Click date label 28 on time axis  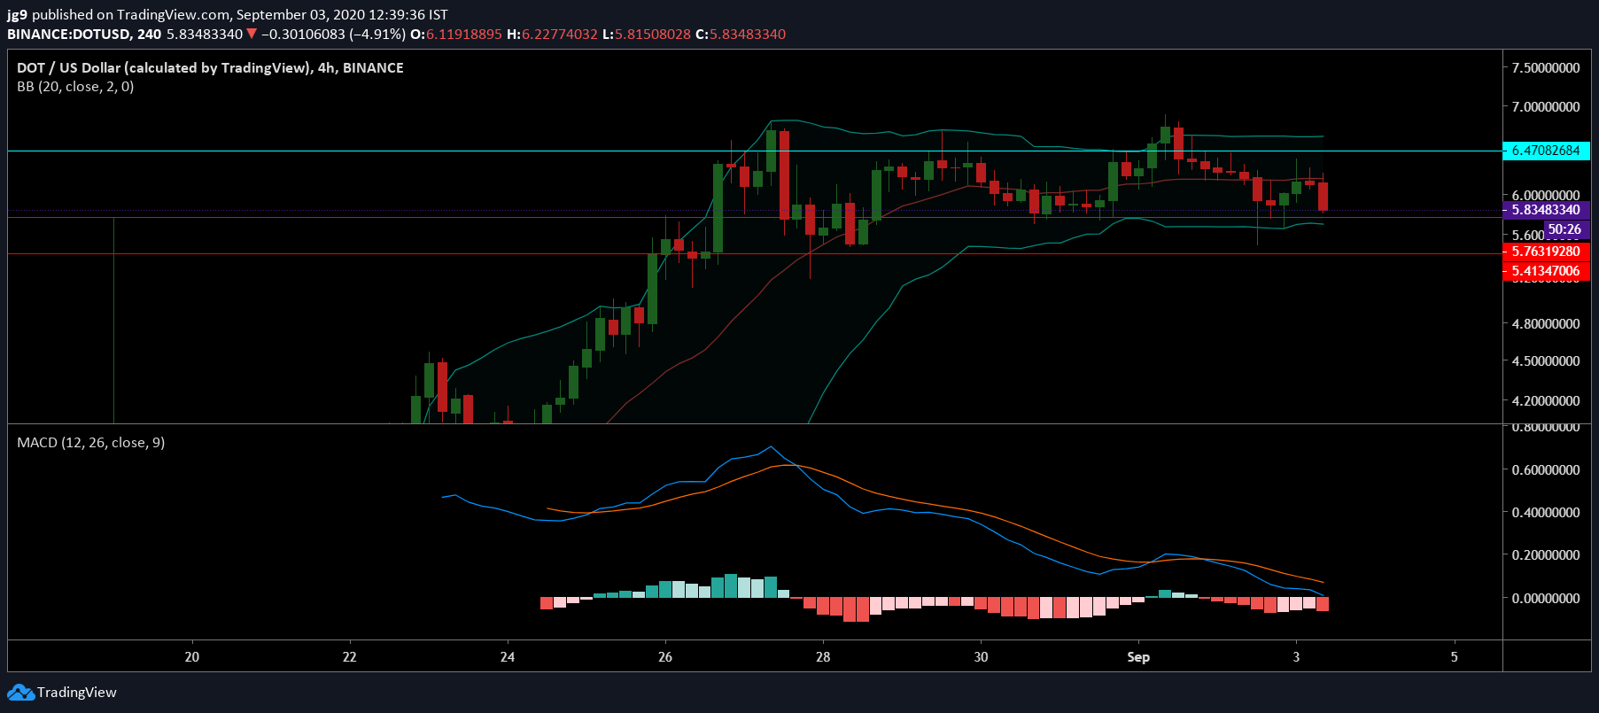coord(823,656)
